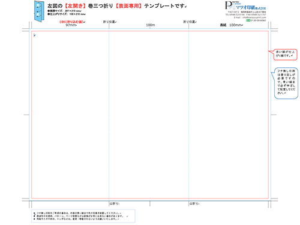Click the notes box at bottom left
Screen dimensions: 300x225
click(x=83, y=216)
